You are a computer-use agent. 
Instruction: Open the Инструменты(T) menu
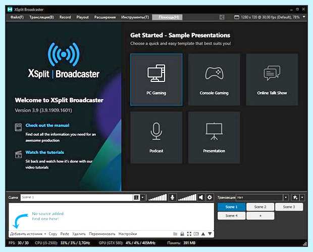click(x=135, y=17)
